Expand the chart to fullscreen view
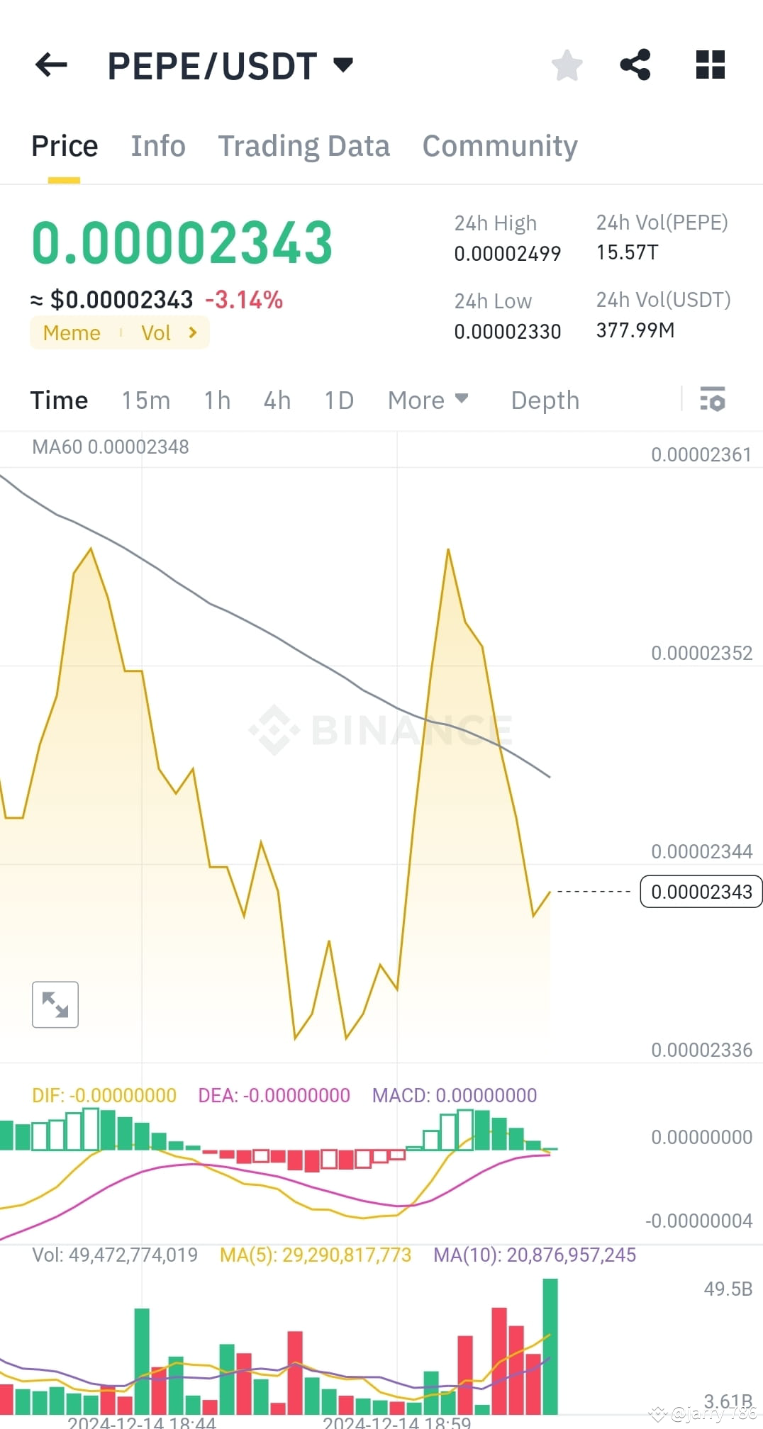This screenshot has height=1429, width=763. [55, 1004]
